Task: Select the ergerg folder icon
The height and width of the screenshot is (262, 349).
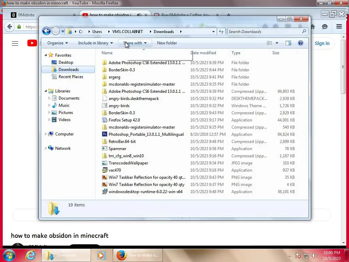Action: [x=104, y=77]
